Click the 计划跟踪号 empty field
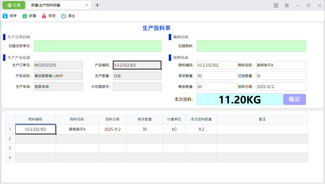This screenshot has width=325, height=184. tap(137, 86)
